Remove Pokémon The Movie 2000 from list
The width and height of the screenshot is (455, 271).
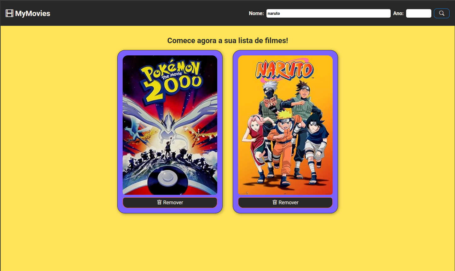(x=170, y=203)
